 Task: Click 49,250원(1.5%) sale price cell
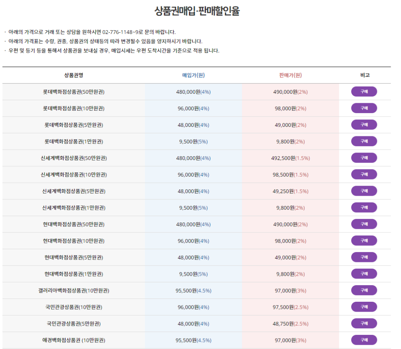(x=291, y=191)
